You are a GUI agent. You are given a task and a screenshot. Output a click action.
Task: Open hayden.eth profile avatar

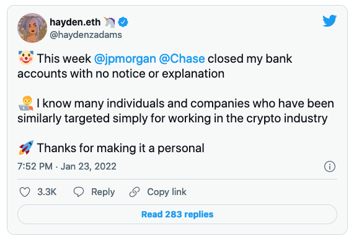[32, 28]
